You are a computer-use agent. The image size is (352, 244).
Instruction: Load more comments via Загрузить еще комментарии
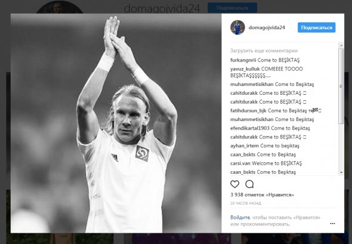[x=264, y=51]
